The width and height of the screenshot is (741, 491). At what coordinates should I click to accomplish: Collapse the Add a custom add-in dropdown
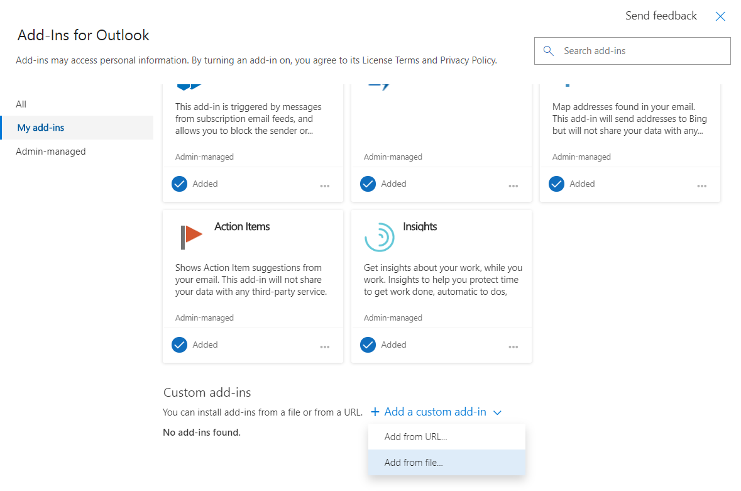tap(435, 412)
